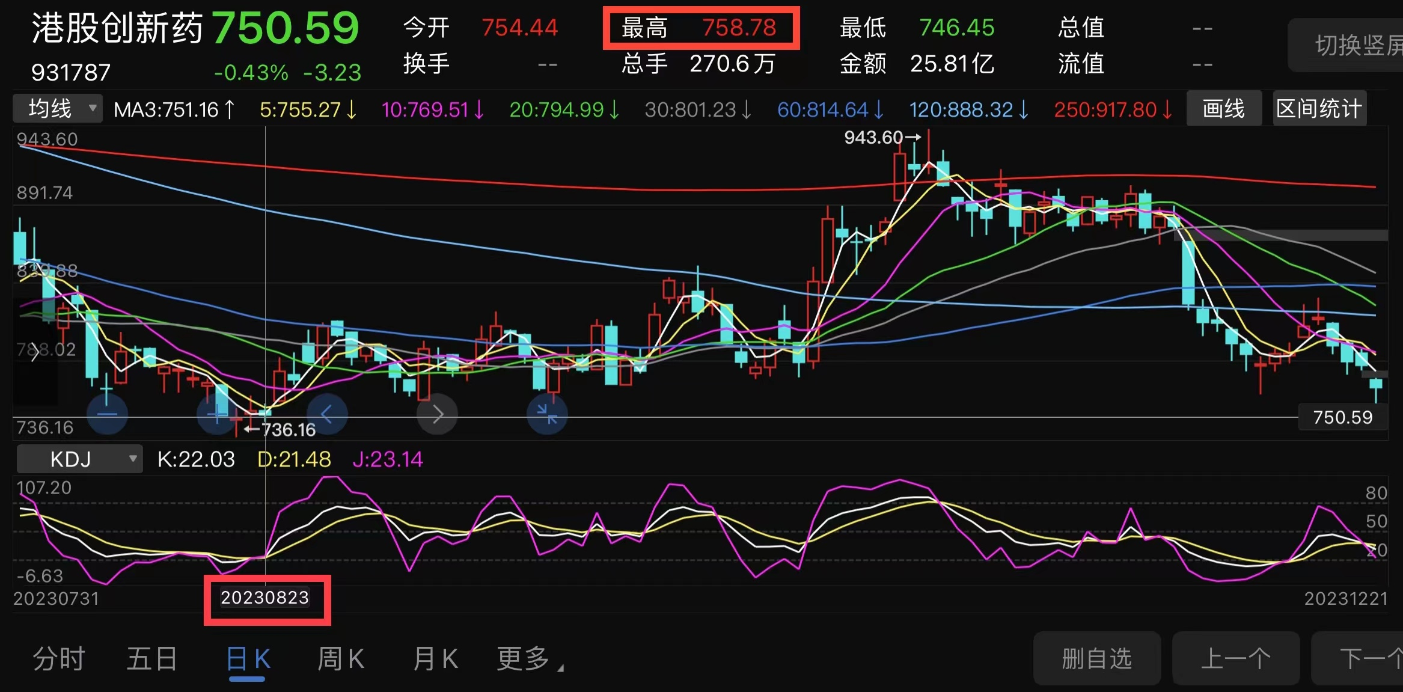Click the 750.59 price tag on right axis

[x=1343, y=417]
